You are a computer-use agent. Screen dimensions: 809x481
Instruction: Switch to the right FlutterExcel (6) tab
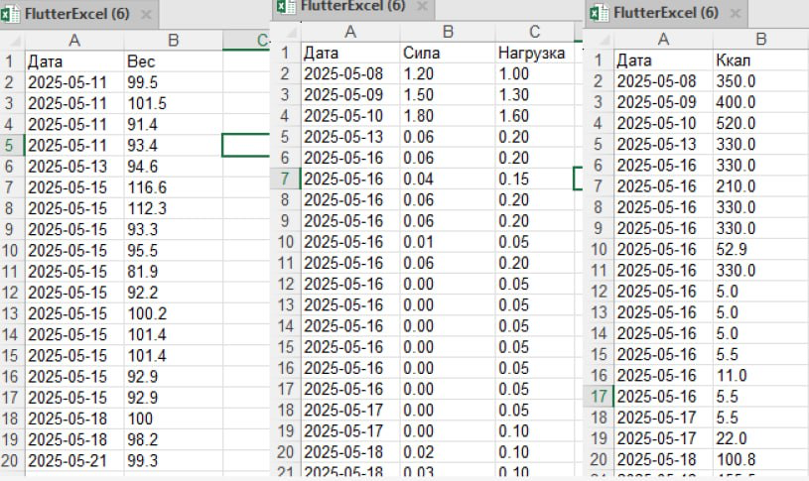pyautogui.click(x=666, y=12)
